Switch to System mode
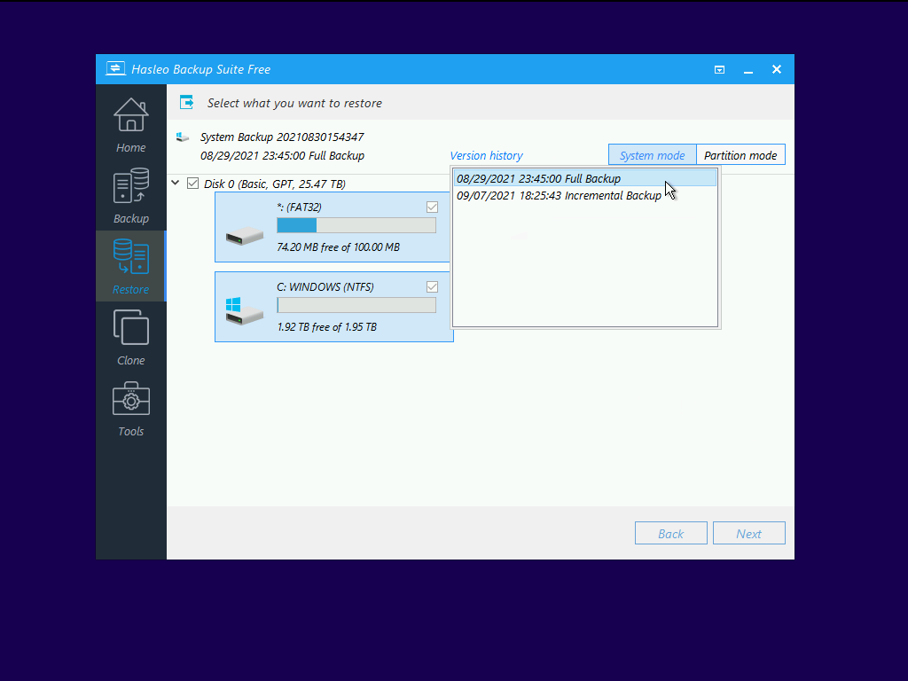The height and width of the screenshot is (681, 908). [x=652, y=155]
